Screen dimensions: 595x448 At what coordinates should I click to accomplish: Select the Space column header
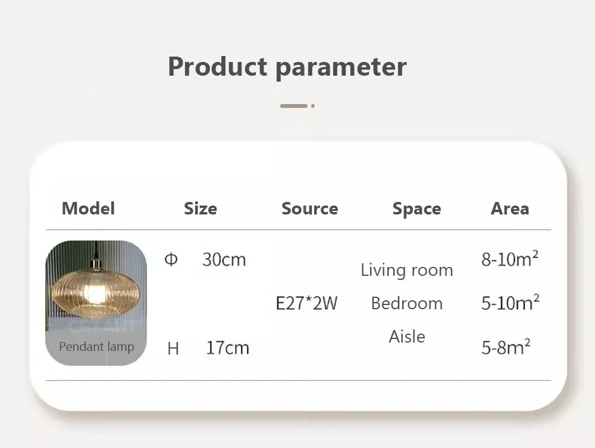(416, 209)
